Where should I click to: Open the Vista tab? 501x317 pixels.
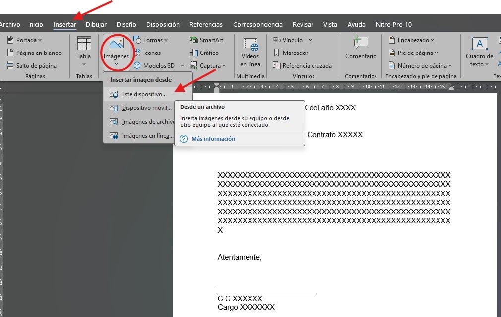[x=330, y=25]
